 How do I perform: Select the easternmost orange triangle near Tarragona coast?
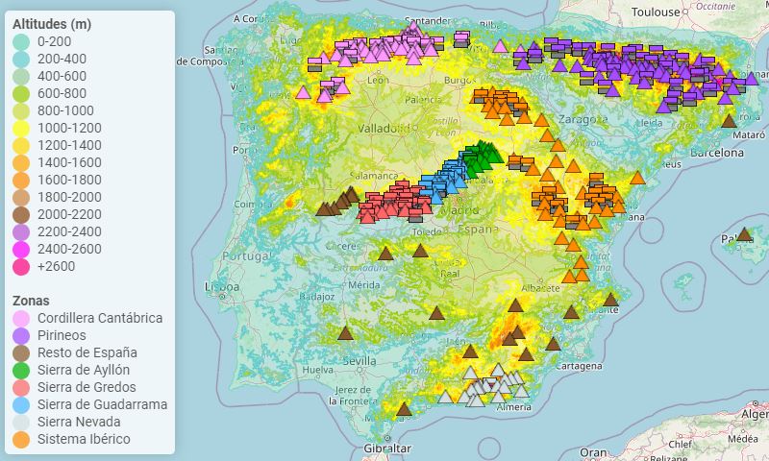click(637, 178)
